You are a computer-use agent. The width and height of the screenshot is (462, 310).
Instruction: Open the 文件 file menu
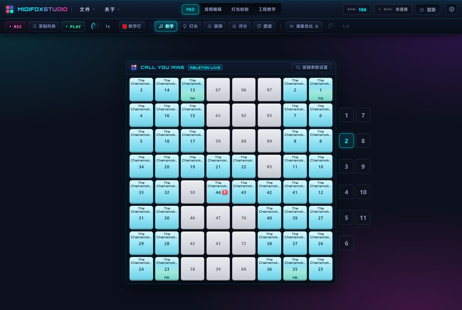87,10
